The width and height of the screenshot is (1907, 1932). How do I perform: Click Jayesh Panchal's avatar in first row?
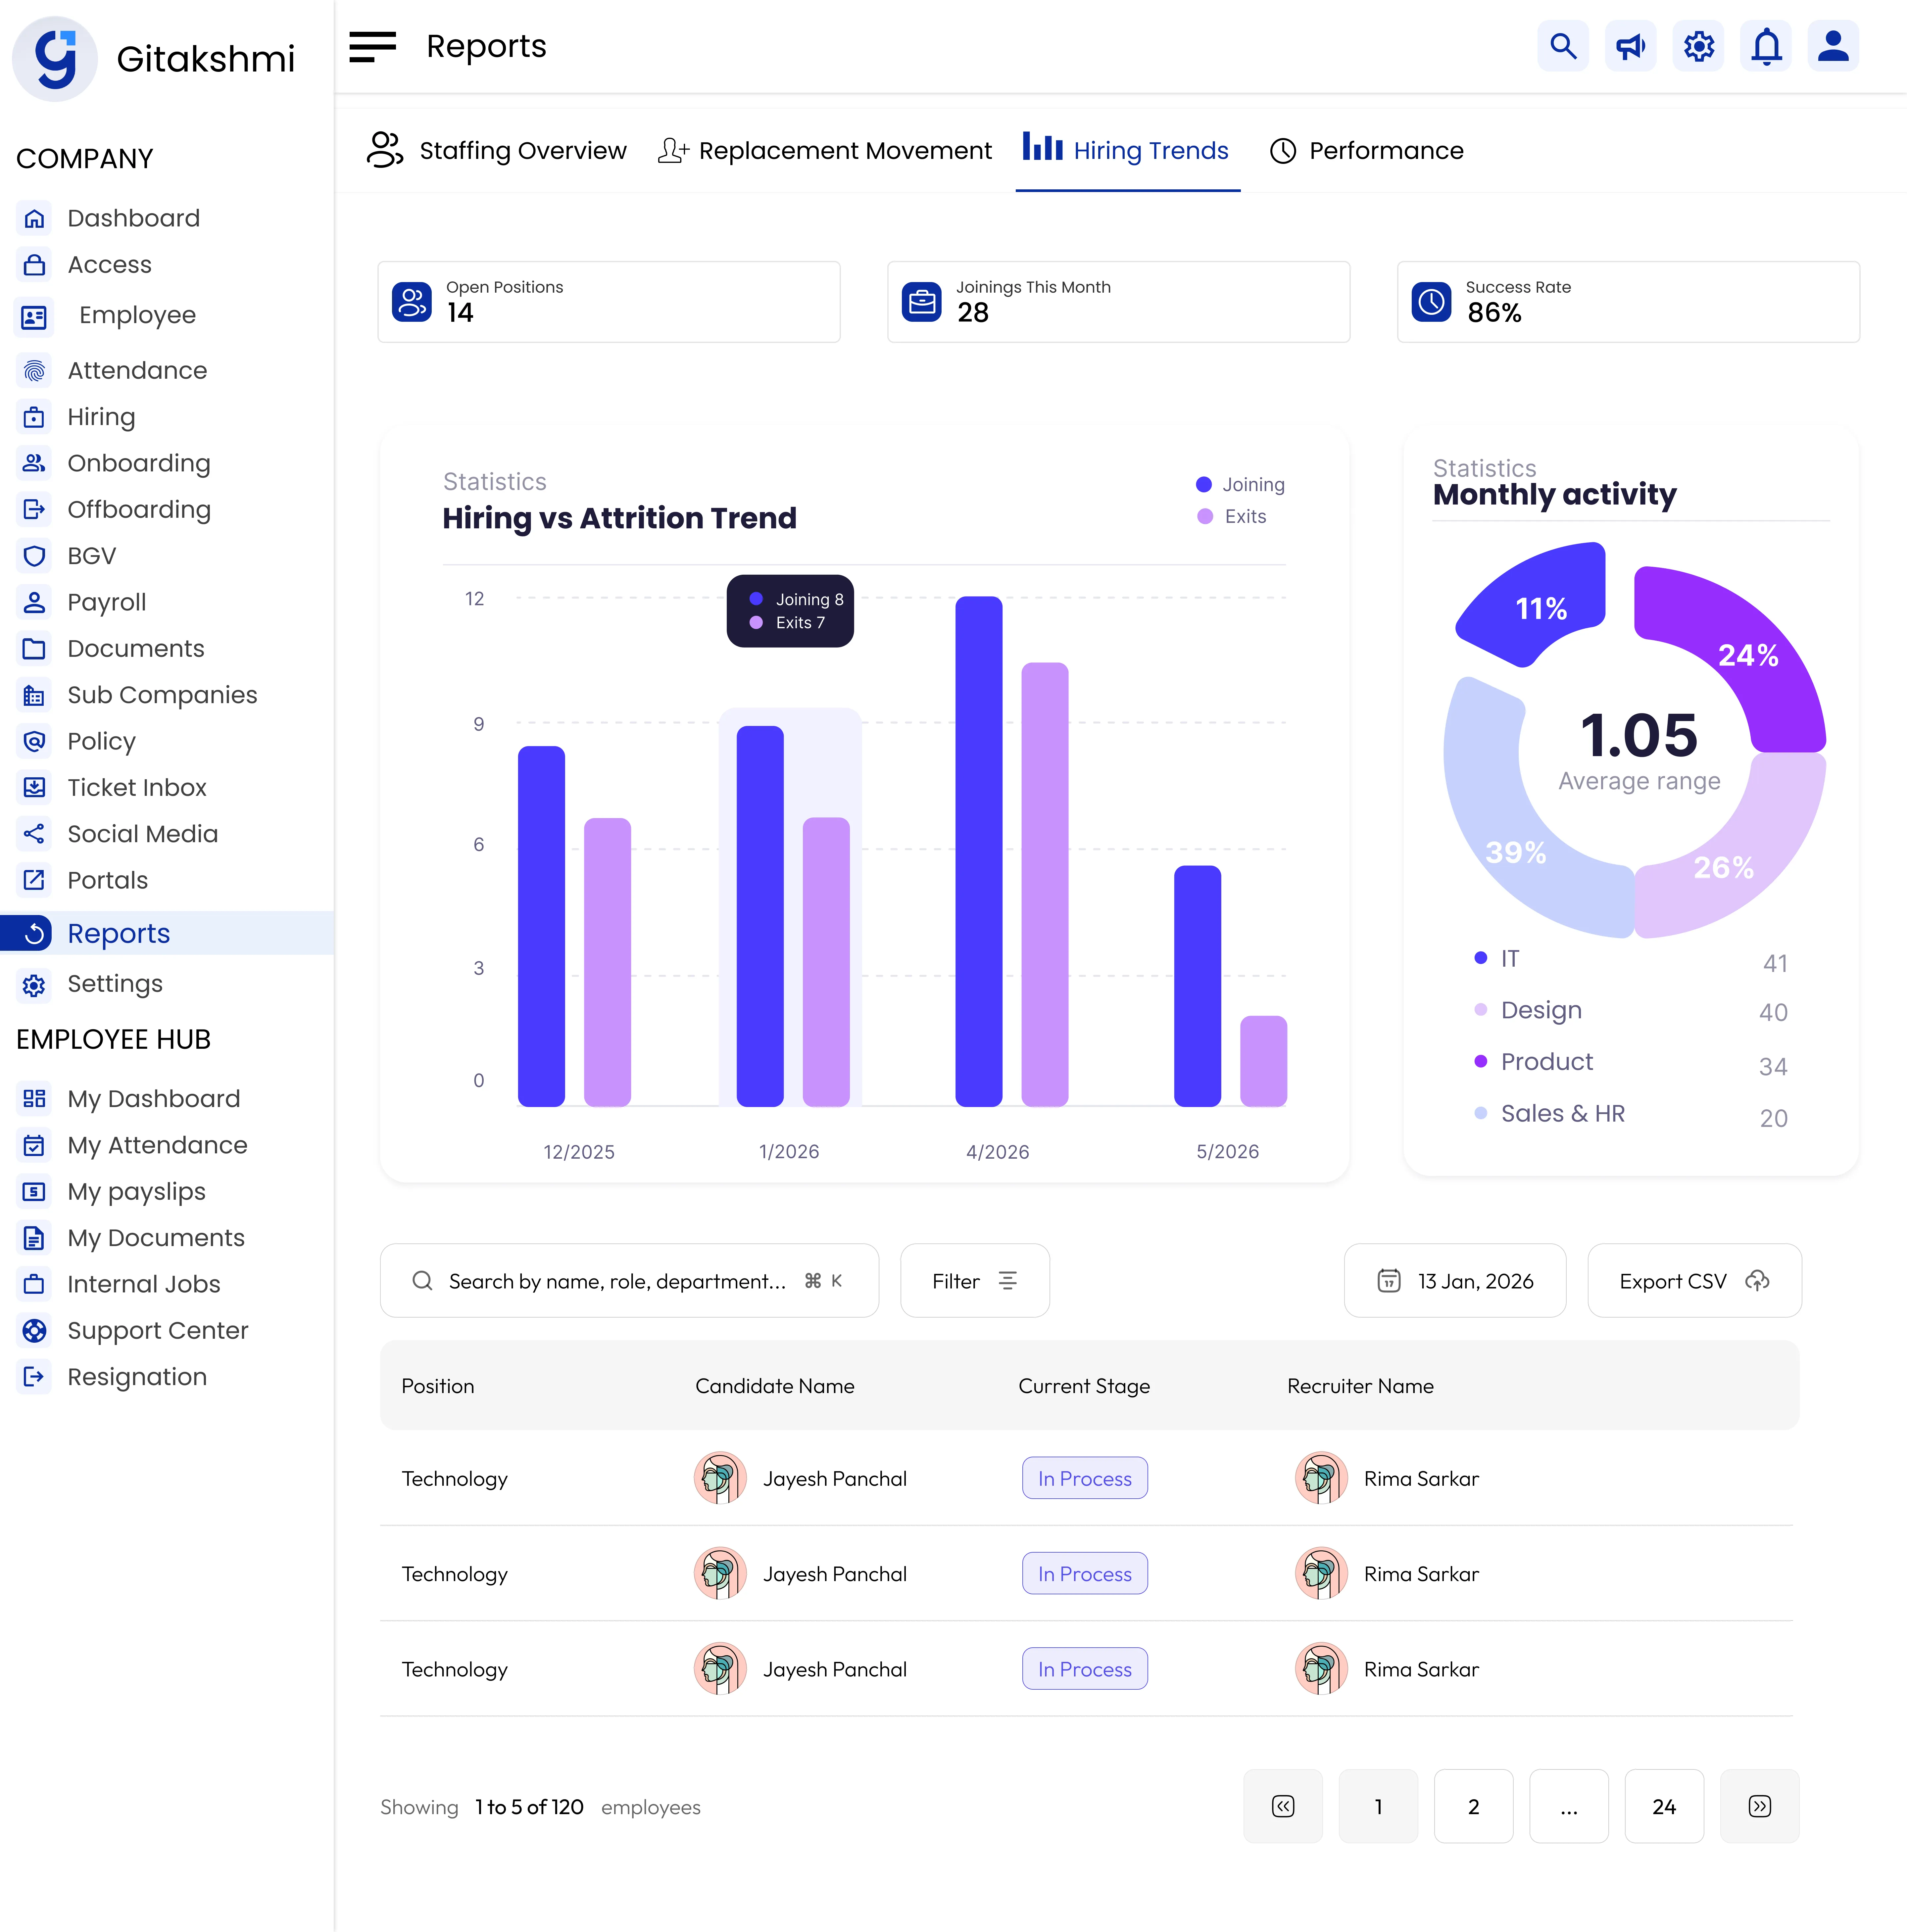[720, 1478]
